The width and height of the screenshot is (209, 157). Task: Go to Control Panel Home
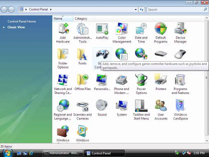(x=22, y=21)
